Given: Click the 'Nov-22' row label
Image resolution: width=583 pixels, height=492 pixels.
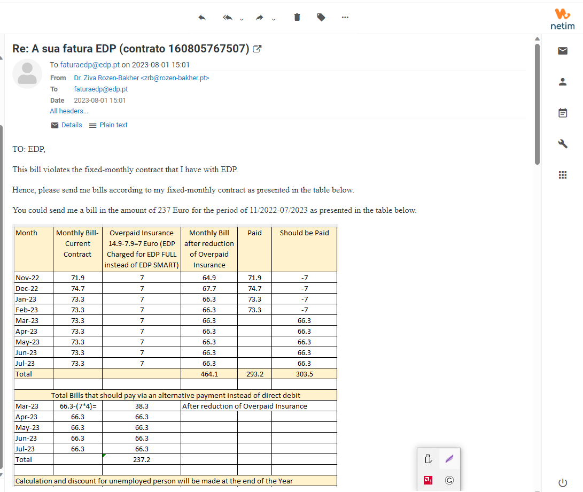Looking at the screenshot, I should point(27,278).
